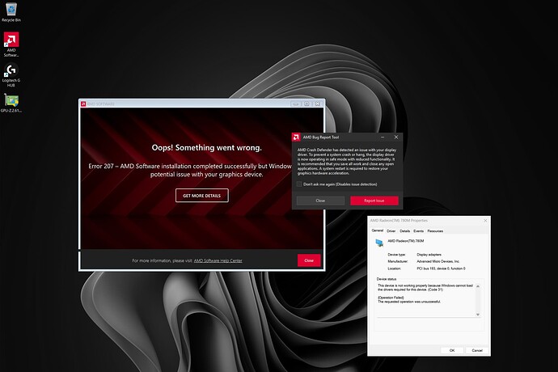The height and width of the screenshot is (372, 558).
Task: Open the AMD Software Help Center link
Action: 218,260
